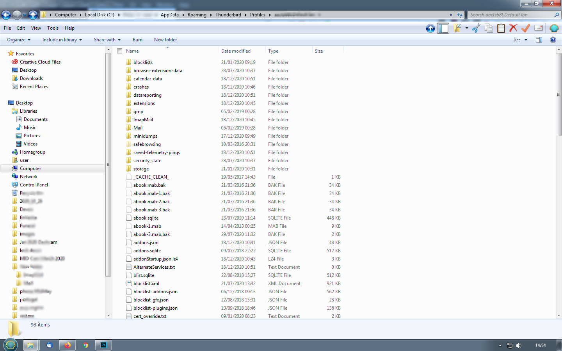Select the abook.sqlite file
This screenshot has width=562, height=351.
[146, 218]
